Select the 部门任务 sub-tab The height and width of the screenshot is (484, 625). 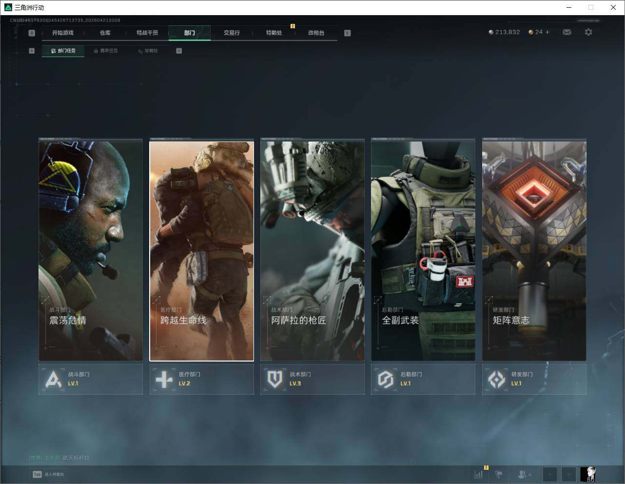[63, 51]
